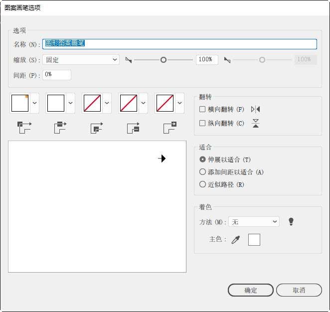The image size is (330, 312).
Task: Click the disabled 100% maximum scale field
Action: [x=306, y=60]
